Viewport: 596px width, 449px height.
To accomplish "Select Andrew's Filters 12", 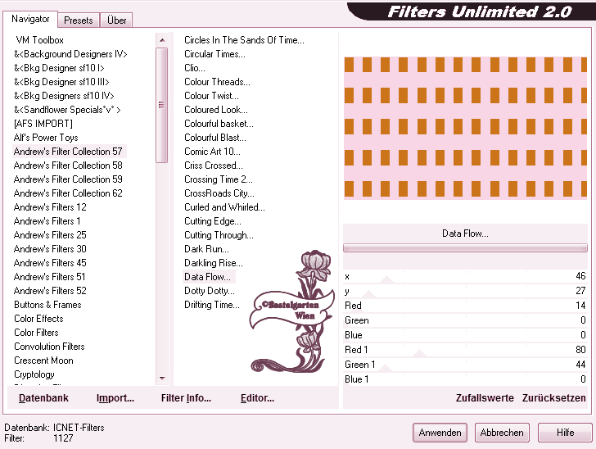I will [x=50, y=207].
